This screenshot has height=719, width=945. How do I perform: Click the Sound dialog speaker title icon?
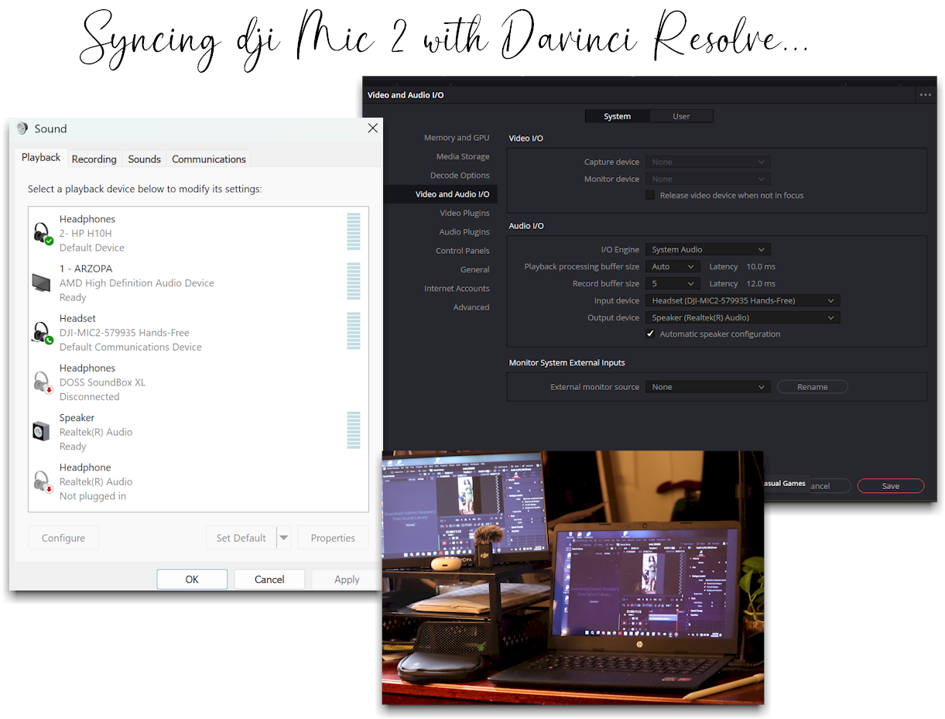coord(22,128)
